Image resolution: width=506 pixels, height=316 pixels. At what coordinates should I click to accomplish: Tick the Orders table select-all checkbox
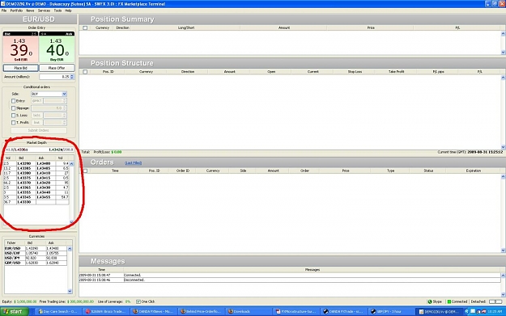pos(85,171)
